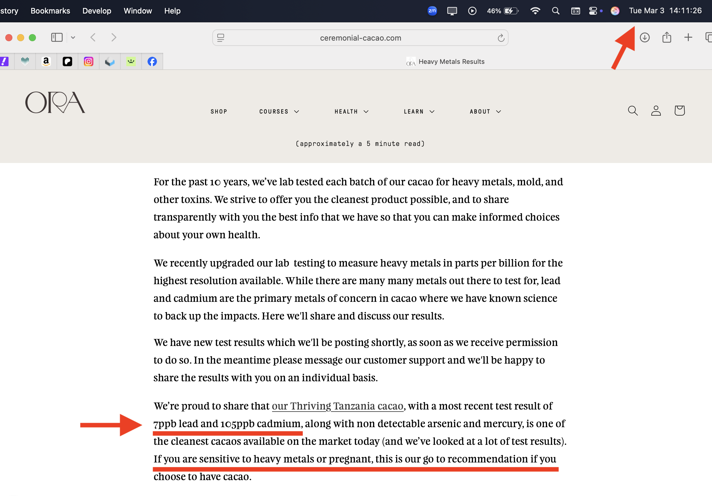The height and width of the screenshot is (496, 712).
Task: Open the Facebook favorites bookmark
Action: pyautogui.click(x=152, y=61)
